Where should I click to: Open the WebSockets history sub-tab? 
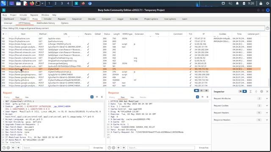click(46, 23)
